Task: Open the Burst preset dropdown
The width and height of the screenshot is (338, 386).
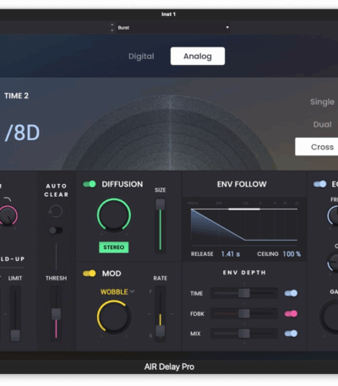Action: click(173, 28)
